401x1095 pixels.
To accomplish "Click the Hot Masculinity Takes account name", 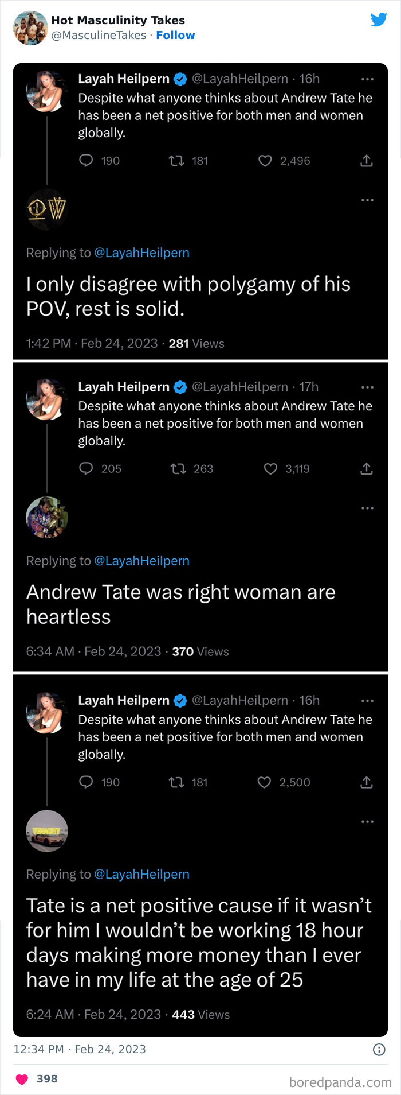I will tap(117, 20).
